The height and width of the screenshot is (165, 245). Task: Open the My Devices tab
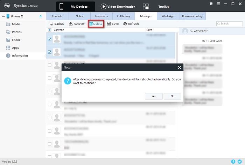coord(76,7)
